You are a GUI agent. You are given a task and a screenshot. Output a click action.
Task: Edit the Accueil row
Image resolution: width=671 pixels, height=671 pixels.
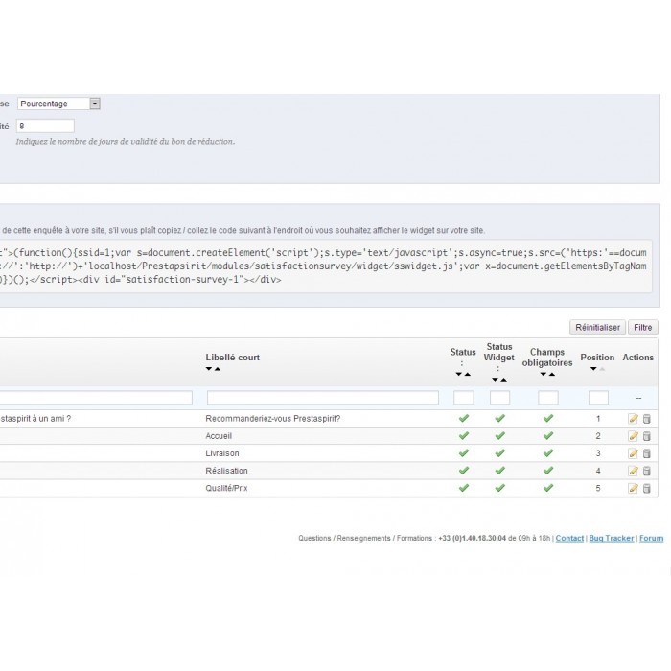[x=633, y=436]
